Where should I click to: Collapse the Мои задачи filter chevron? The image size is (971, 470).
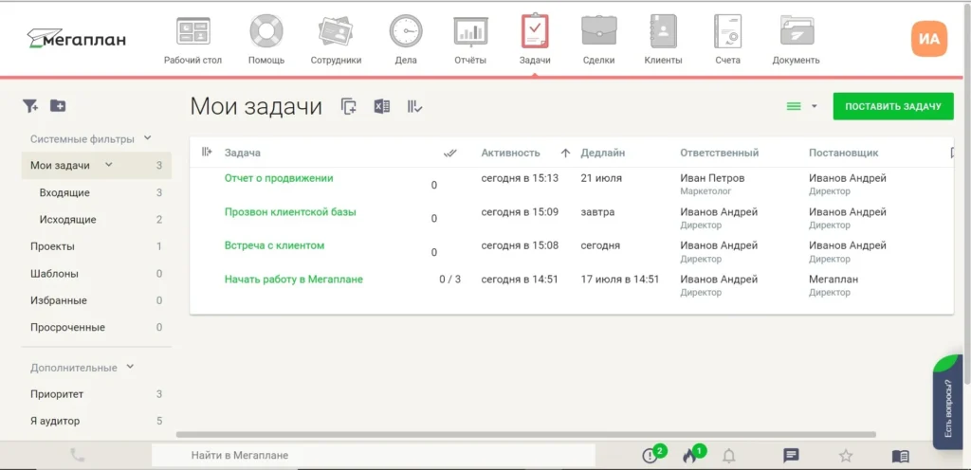109,165
